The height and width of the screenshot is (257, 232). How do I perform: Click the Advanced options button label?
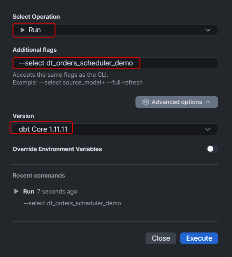click(177, 102)
